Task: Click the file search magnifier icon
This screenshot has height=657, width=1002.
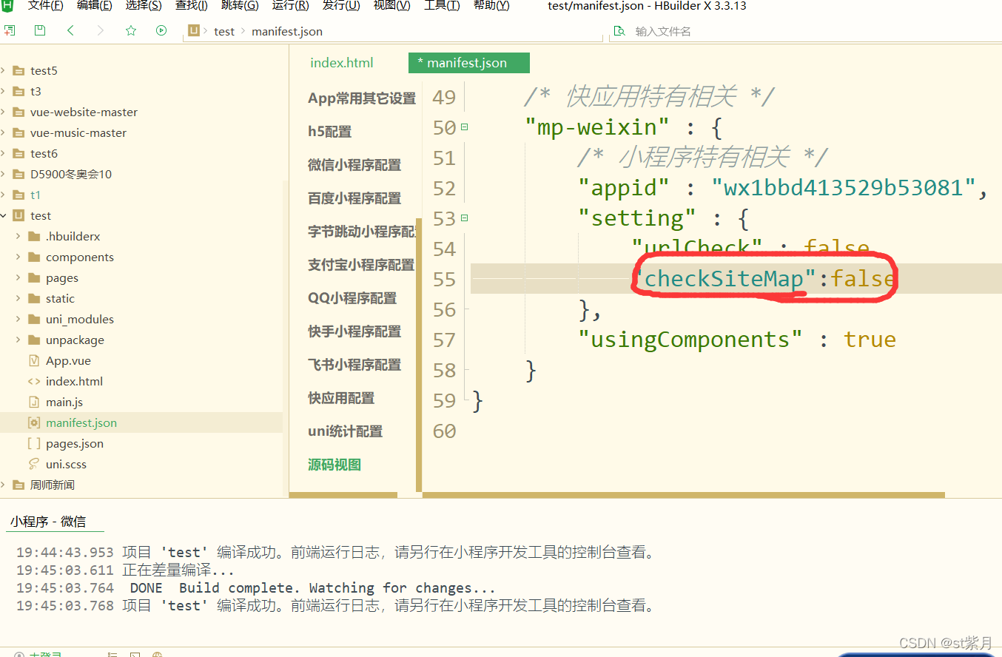Action: pos(619,31)
